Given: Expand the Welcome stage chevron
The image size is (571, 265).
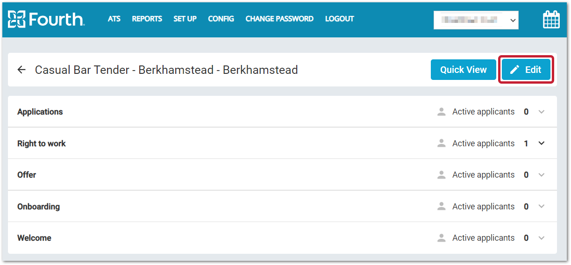Looking at the screenshot, I should click(x=542, y=238).
